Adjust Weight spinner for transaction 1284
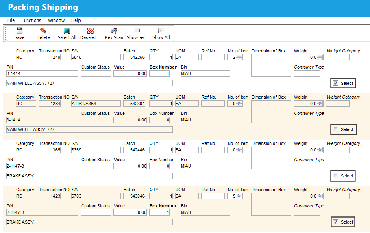Screen dimensions: 370x233 click(320, 104)
